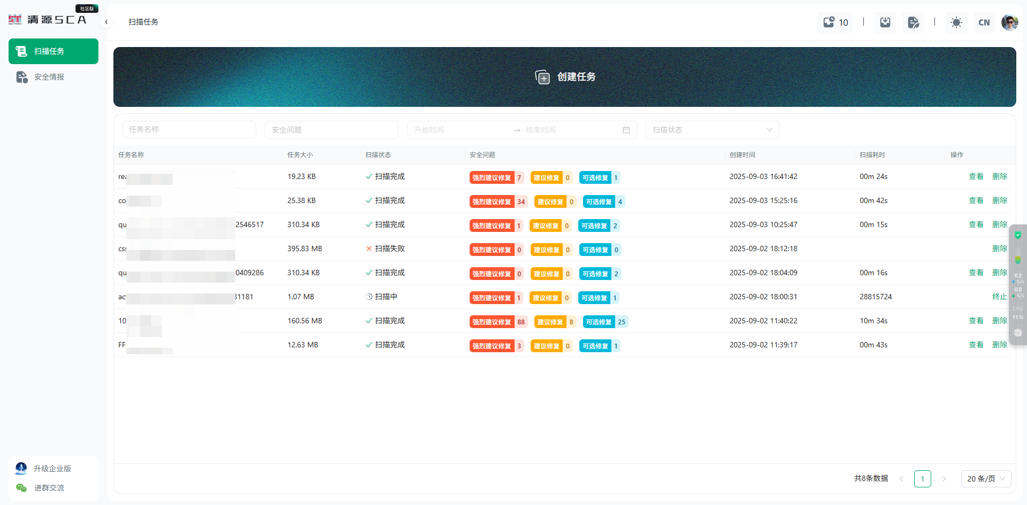
Task: Open the user avatar profile menu
Action: point(1009,22)
